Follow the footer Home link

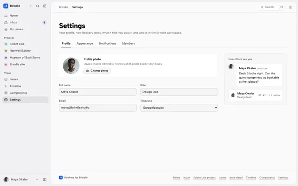click(x=176, y=178)
